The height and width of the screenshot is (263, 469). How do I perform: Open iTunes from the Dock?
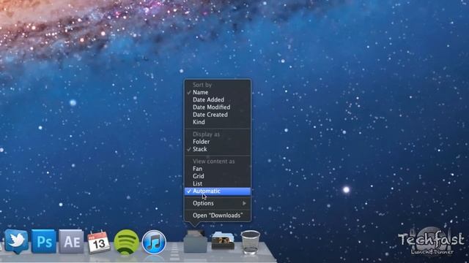[154, 242]
